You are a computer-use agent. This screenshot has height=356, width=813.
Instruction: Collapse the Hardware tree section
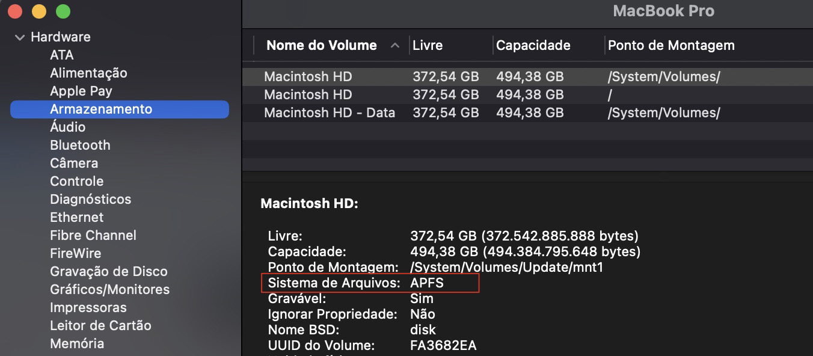[19, 37]
